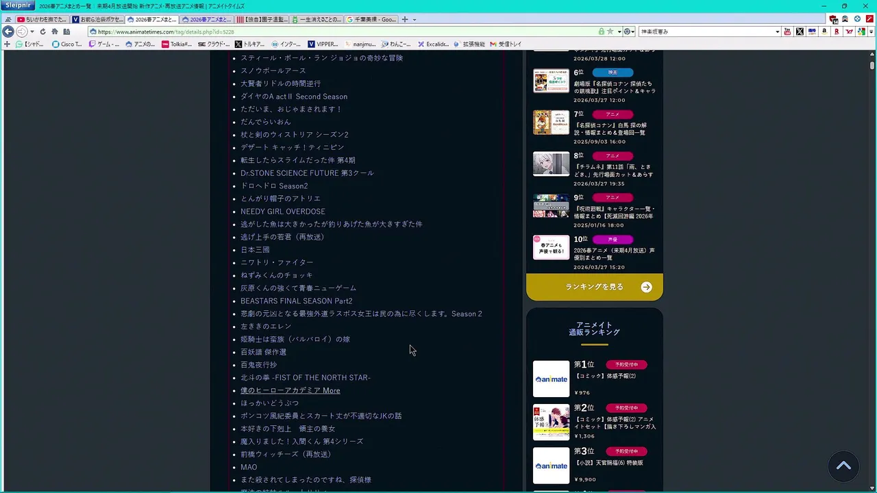
Task: Click the vertical page scrollbar thumb
Action: 872,66
